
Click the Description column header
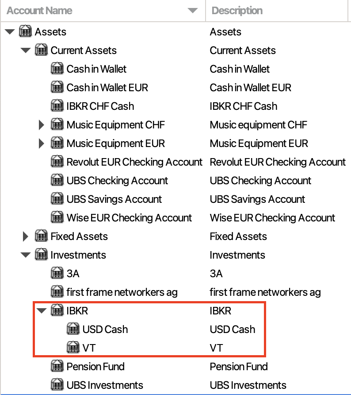(237, 11)
